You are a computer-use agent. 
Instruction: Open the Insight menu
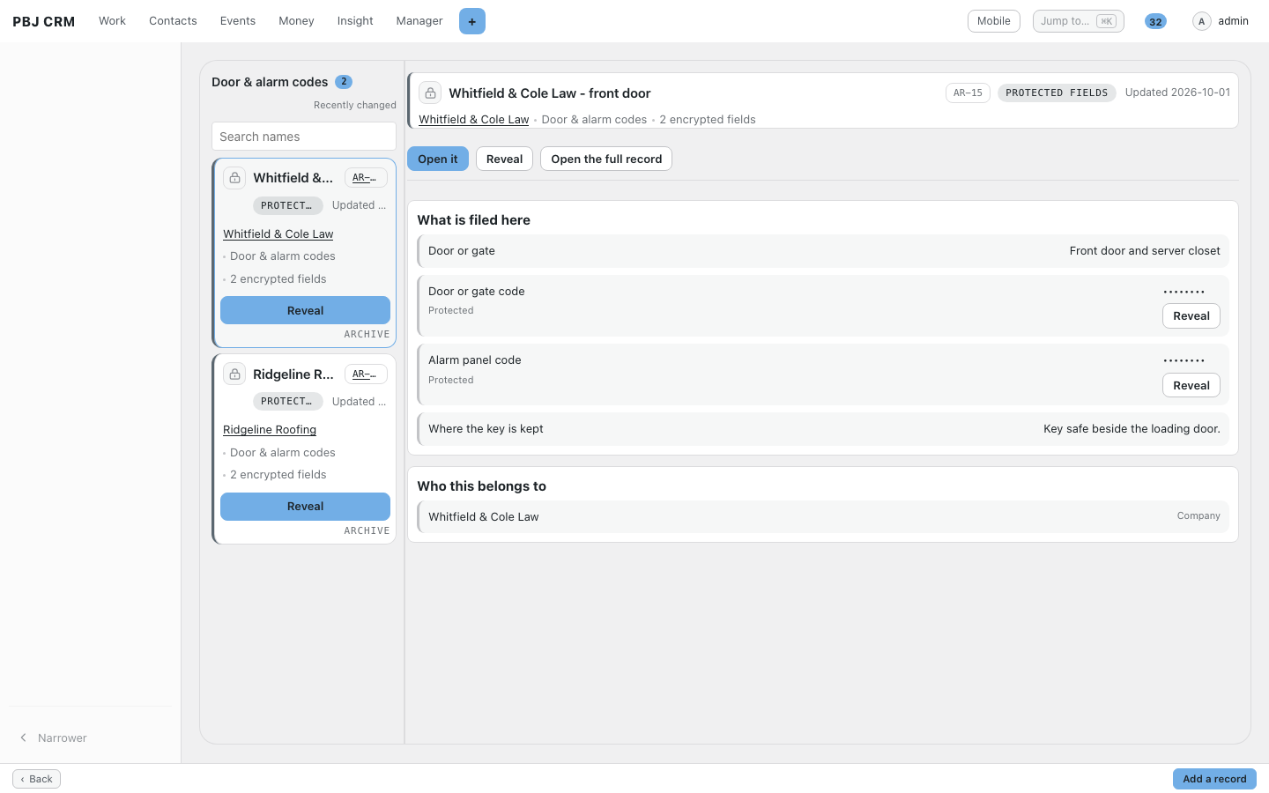click(x=355, y=21)
